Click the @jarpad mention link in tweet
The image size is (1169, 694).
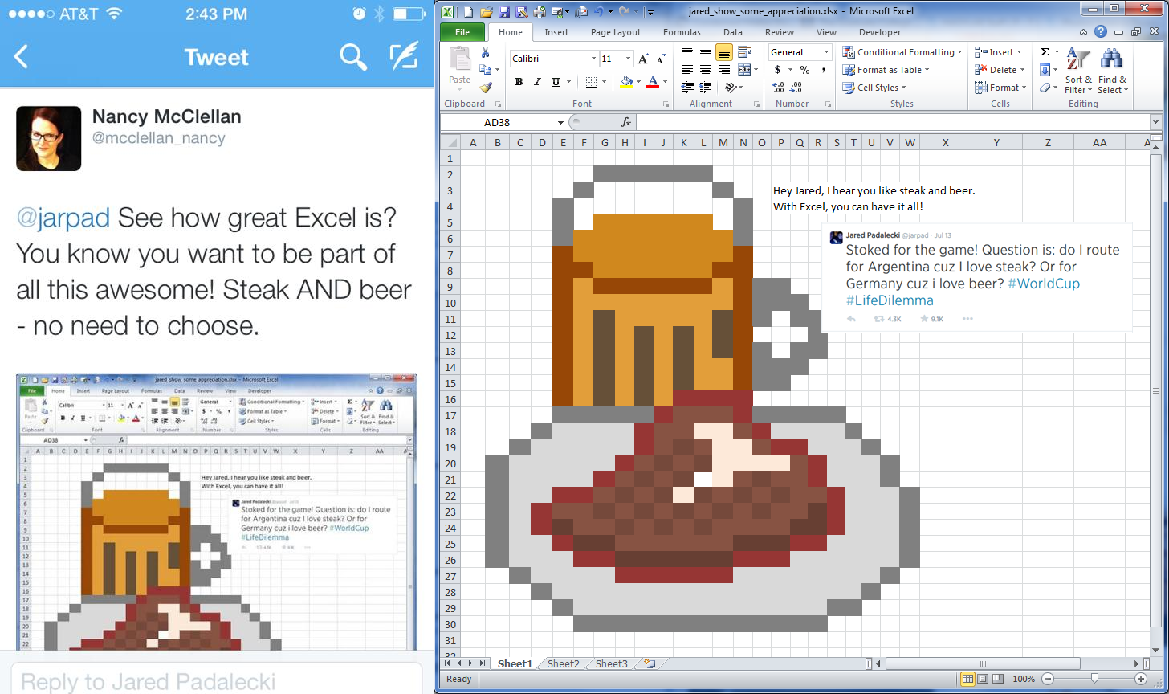(63, 218)
